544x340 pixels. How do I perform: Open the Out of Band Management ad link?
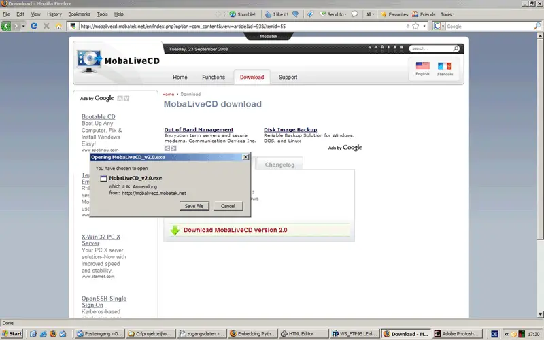pos(199,129)
